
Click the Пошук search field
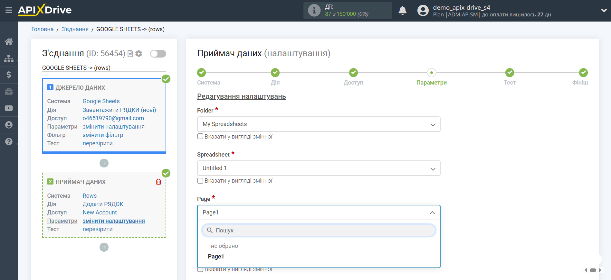(x=319, y=230)
